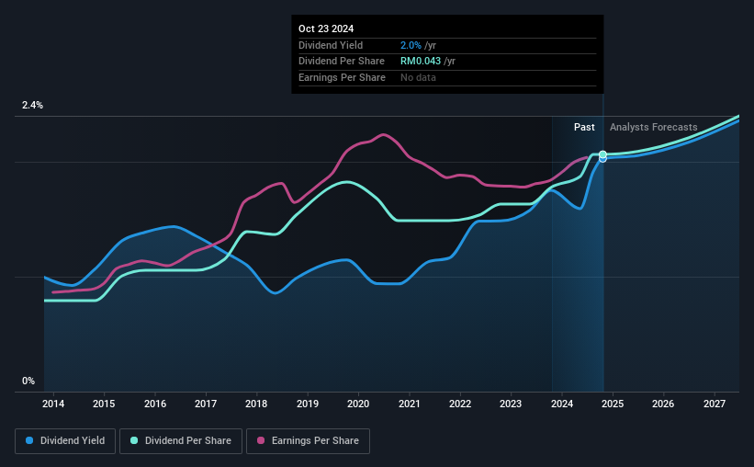This screenshot has width=754, height=467.
Task: Click the Oct 23 2024 tooltip date header
Action: pos(326,28)
